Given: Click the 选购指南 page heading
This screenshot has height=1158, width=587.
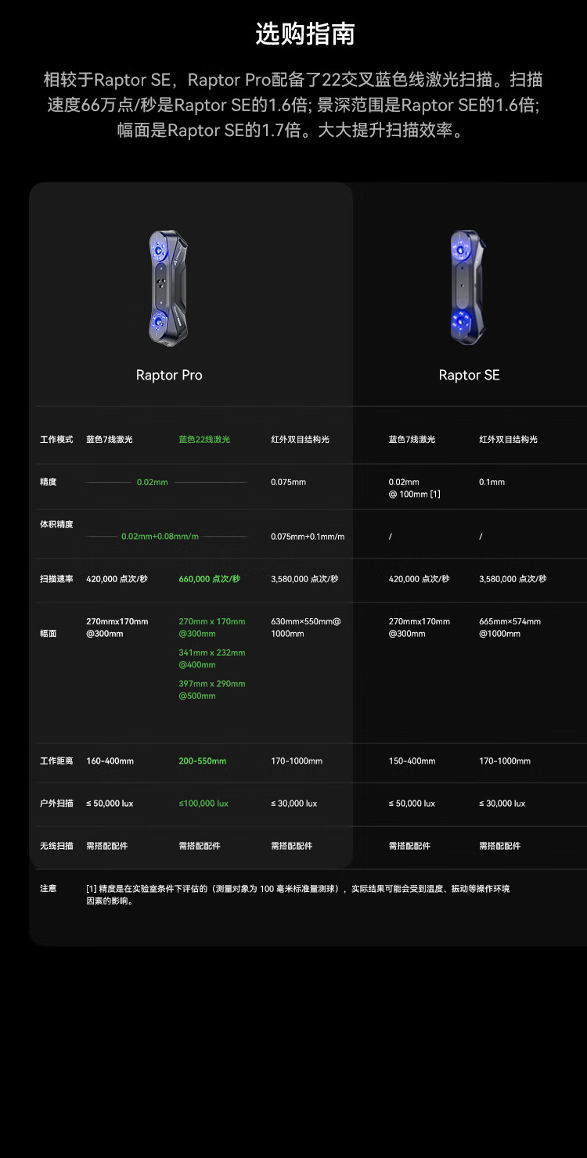Looking at the screenshot, I should pos(305,34).
